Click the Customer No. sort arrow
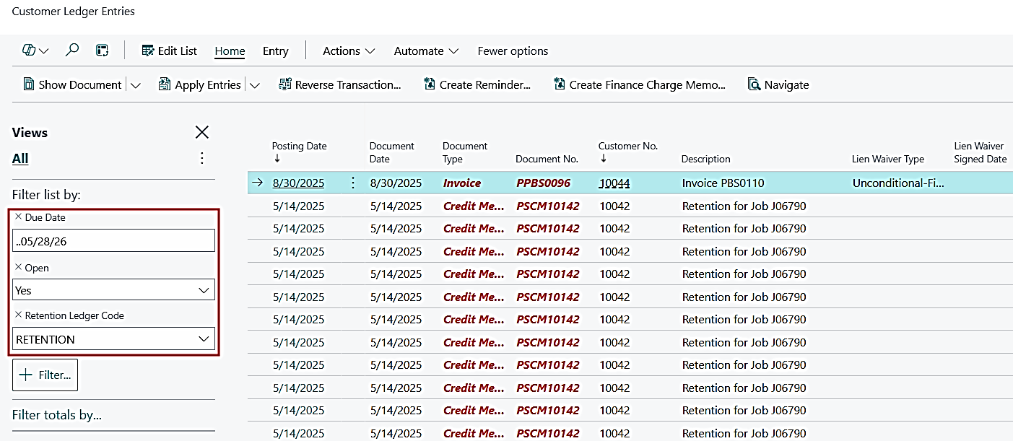1013x441 pixels. point(604,159)
